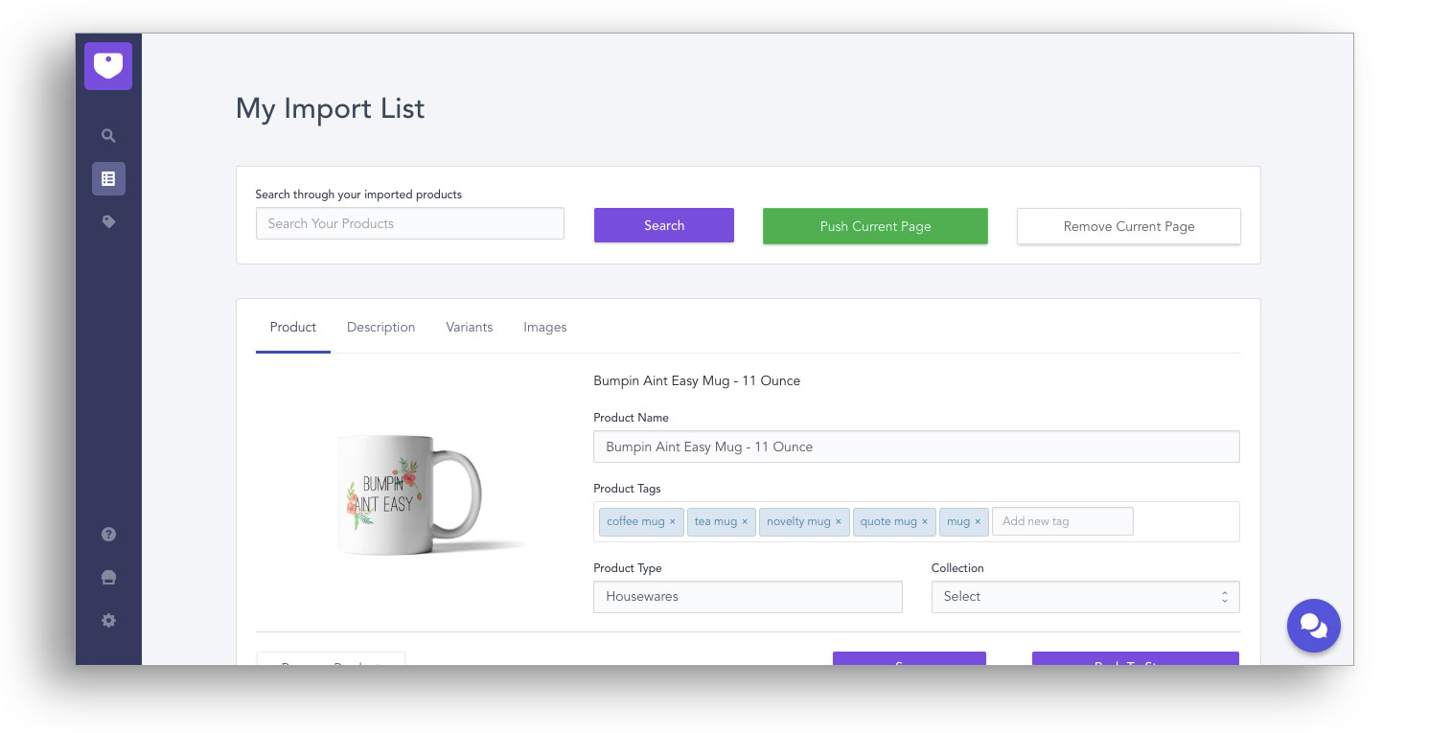Viewport: 1429px width, 733px height.
Task: Click the purple Search button
Action: tap(663, 226)
